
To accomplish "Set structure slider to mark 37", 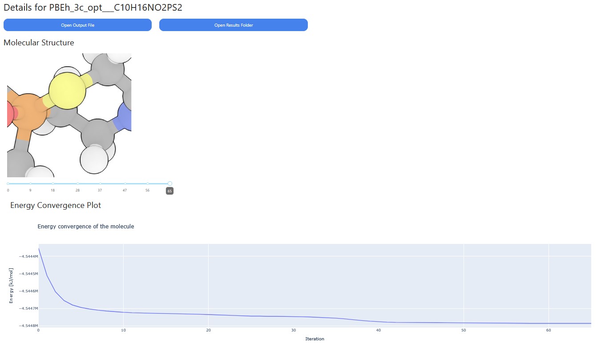I will pyautogui.click(x=100, y=183).
